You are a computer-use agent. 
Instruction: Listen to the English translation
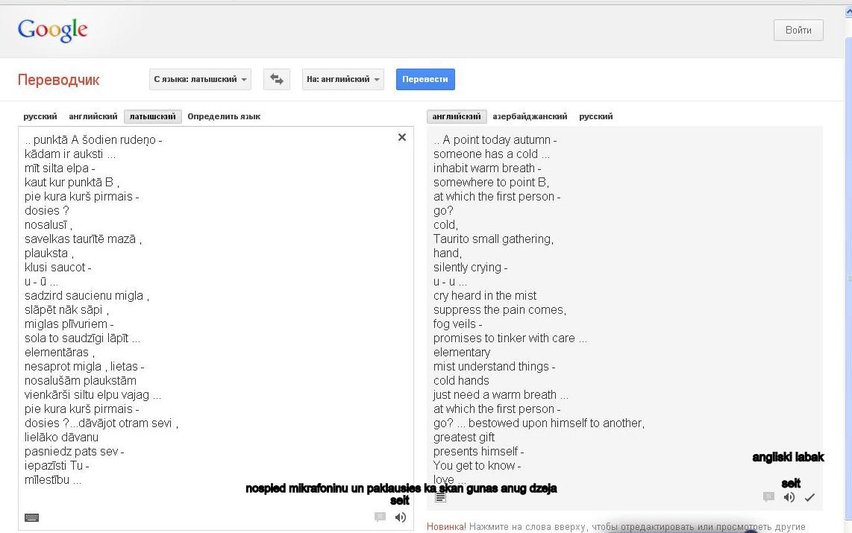click(x=789, y=497)
